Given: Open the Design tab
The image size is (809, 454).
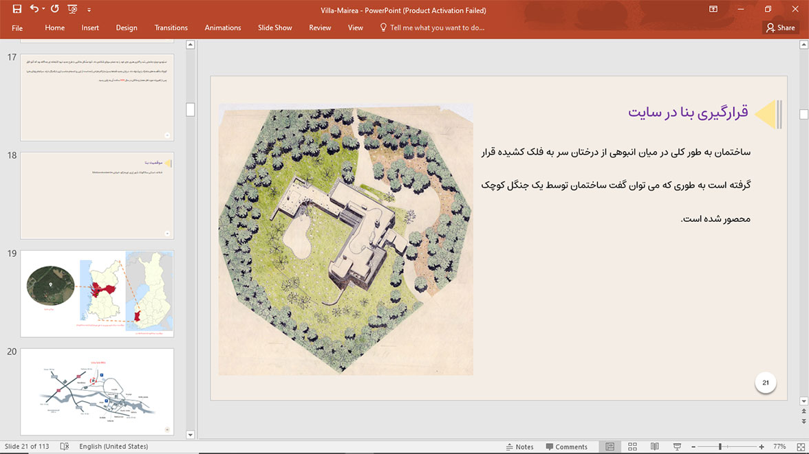Looking at the screenshot, I should click(127, 28).
